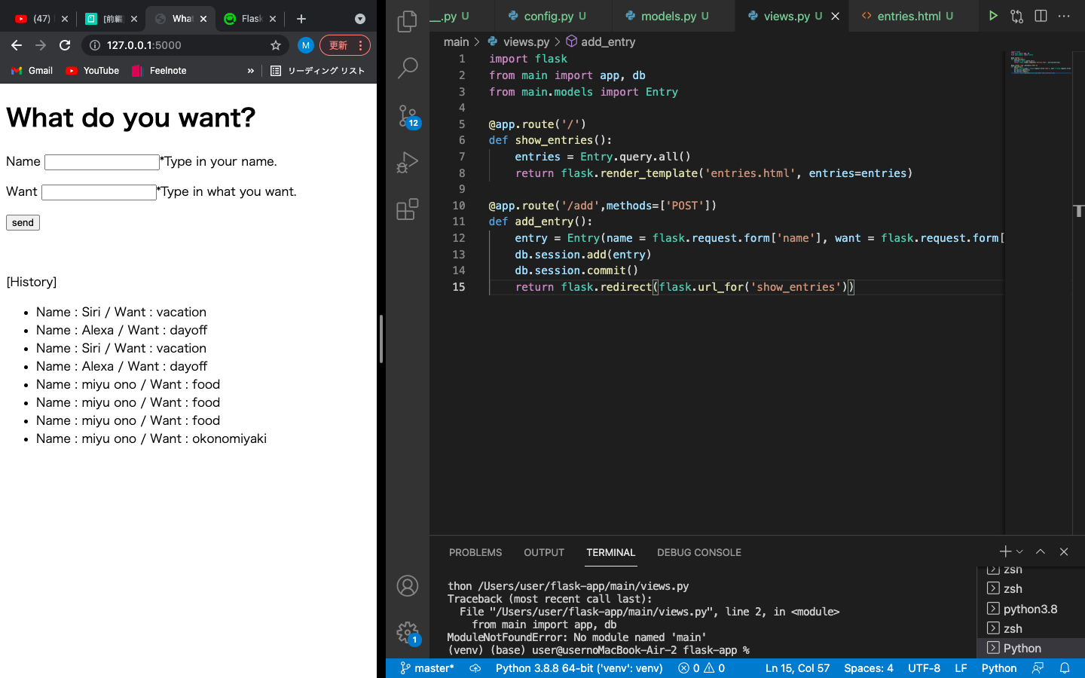Open the YouTube bookmark
The width and height of the screenshot is (1085, 678).
click(93, 71)
